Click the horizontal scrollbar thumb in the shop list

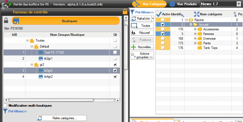(x=51, y=100)
